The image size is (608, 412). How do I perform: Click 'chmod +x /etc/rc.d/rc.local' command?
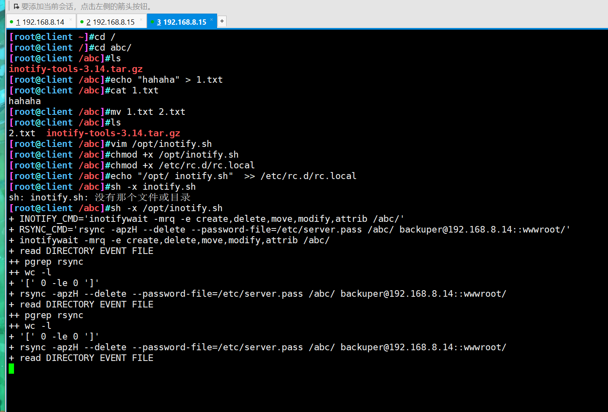pos(182,165)
